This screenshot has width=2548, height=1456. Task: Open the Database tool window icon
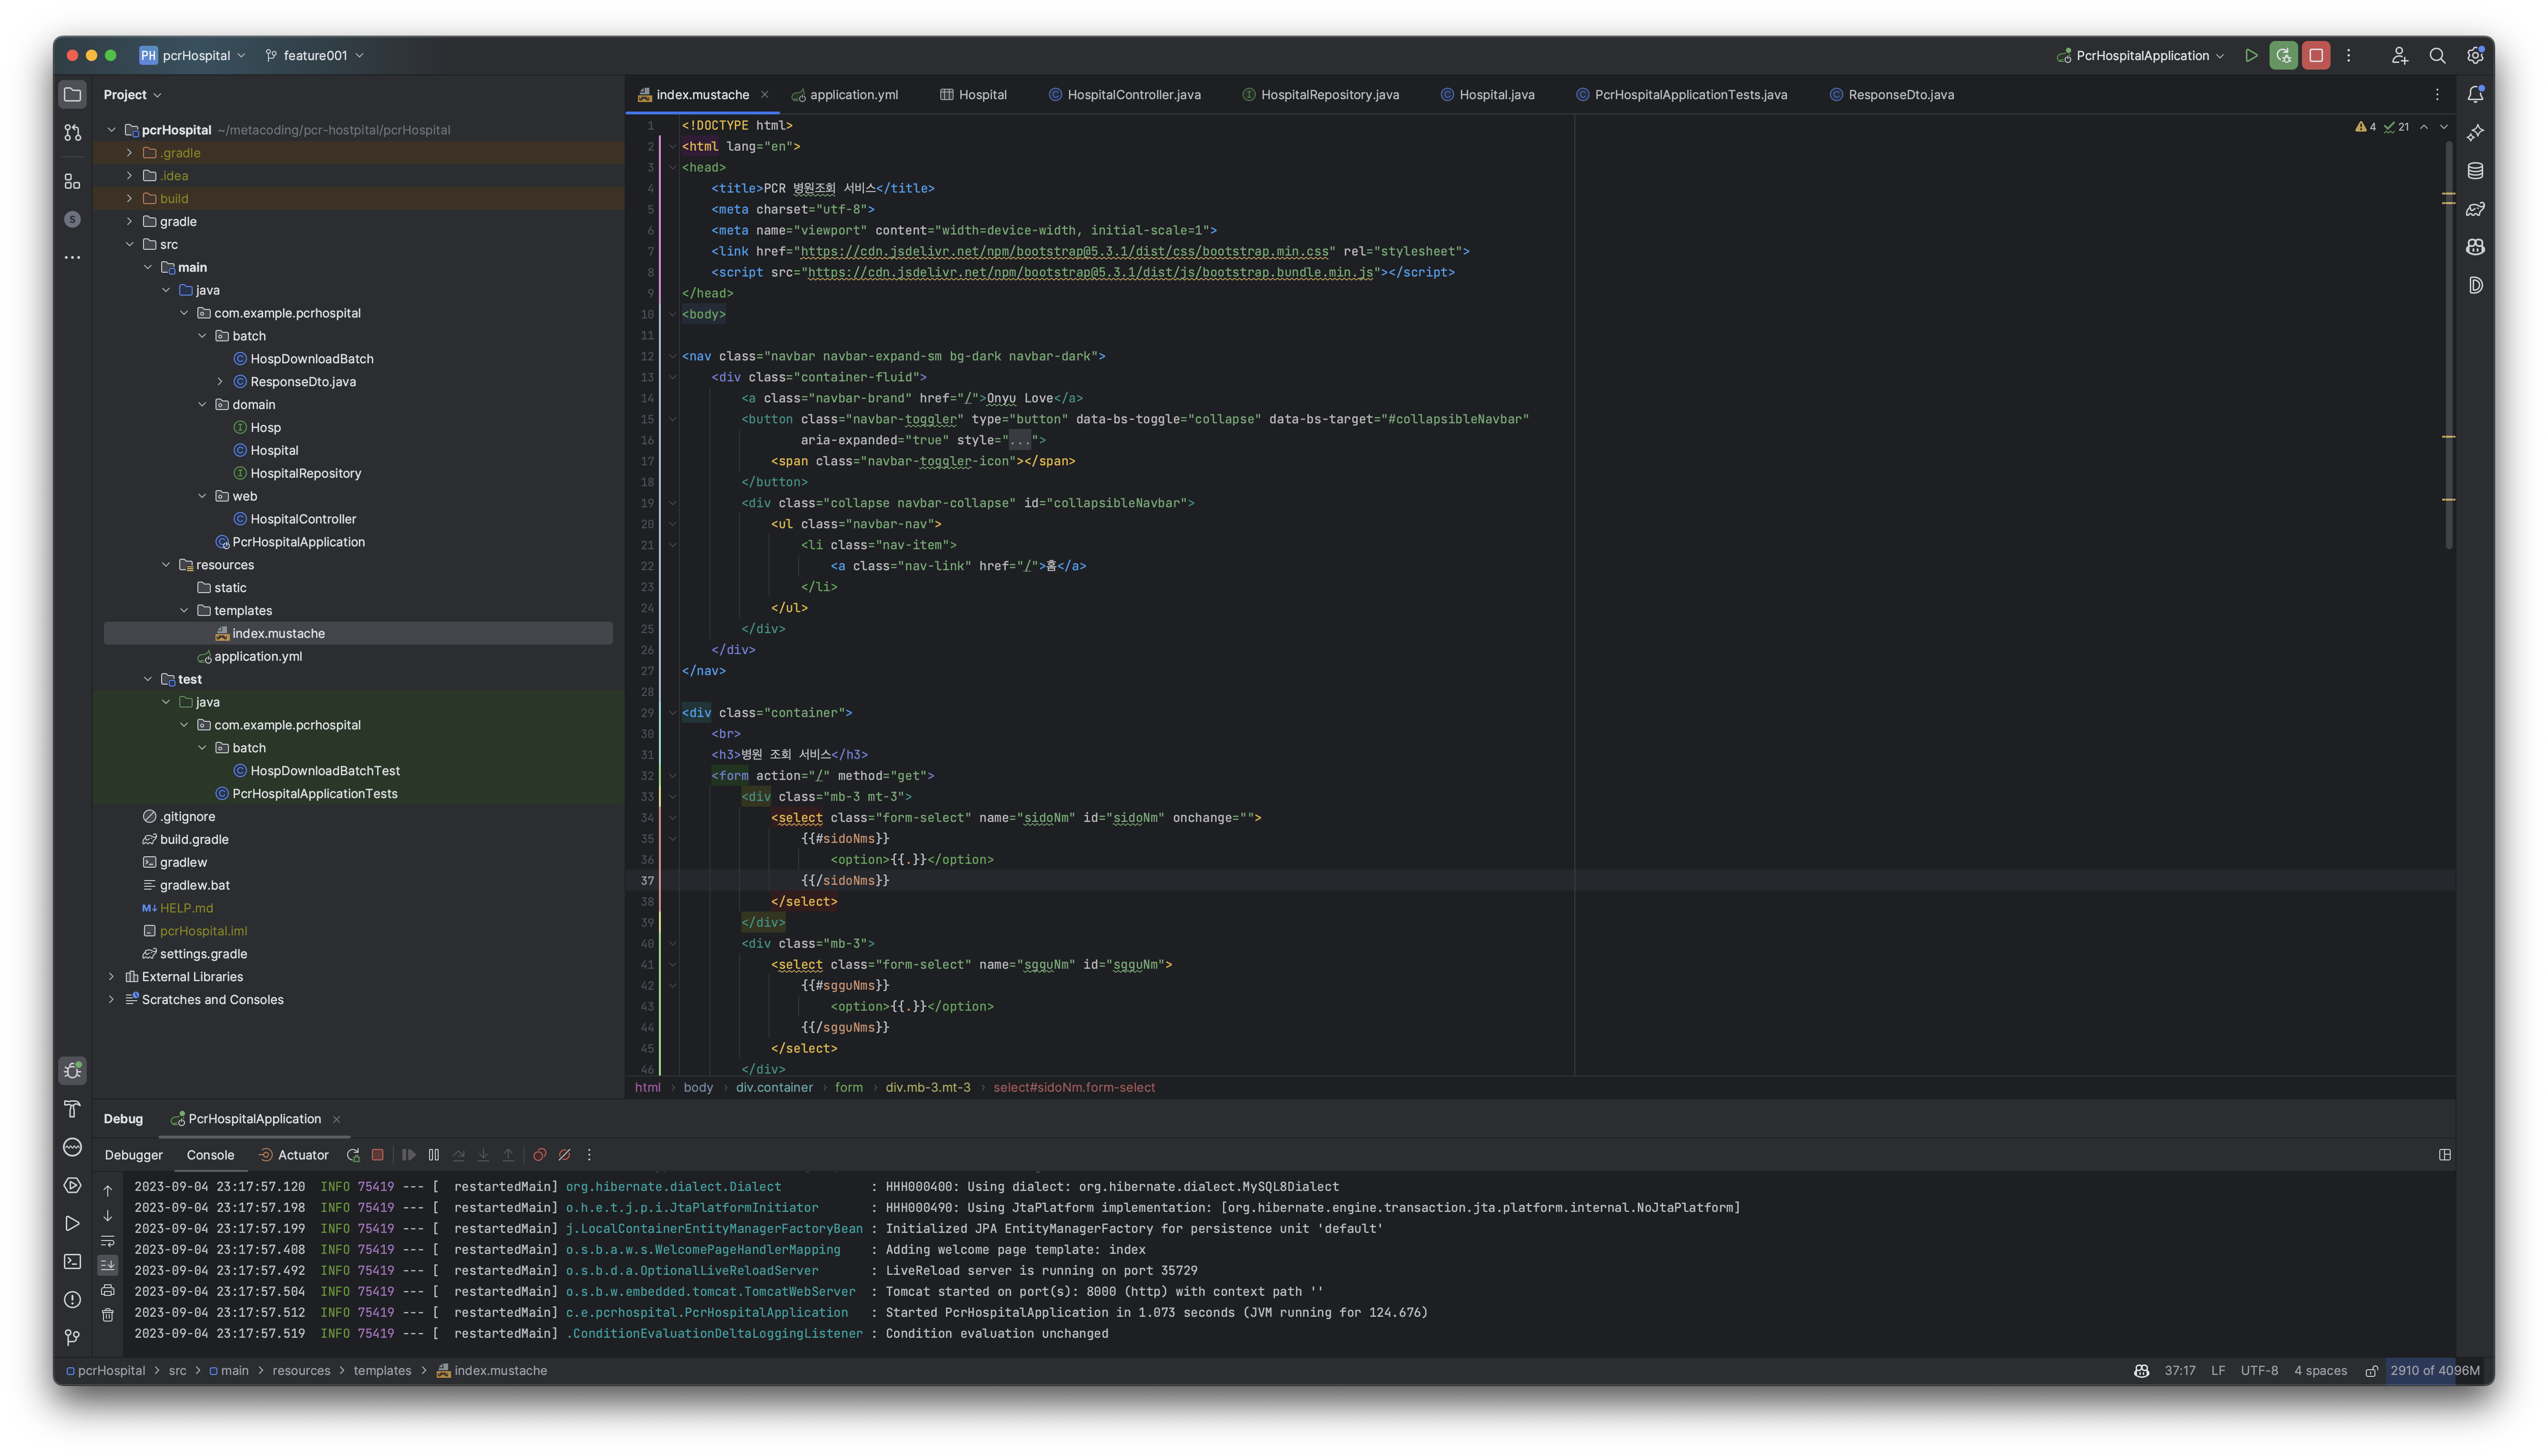(2475, 171)
